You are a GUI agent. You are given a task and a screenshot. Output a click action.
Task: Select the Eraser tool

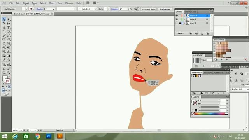tap(9, 39)
